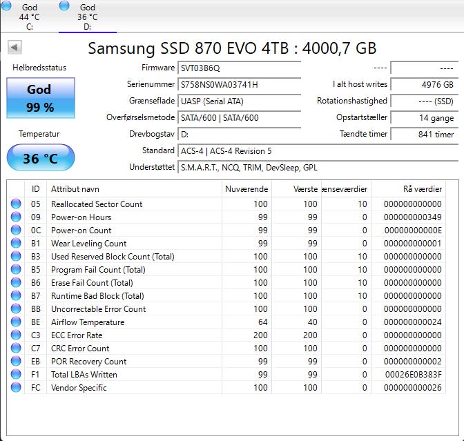Screen dimensions: 464x441
Task: Click the status orb for Used Reserved Block Count
Action: tap(16, 256)
